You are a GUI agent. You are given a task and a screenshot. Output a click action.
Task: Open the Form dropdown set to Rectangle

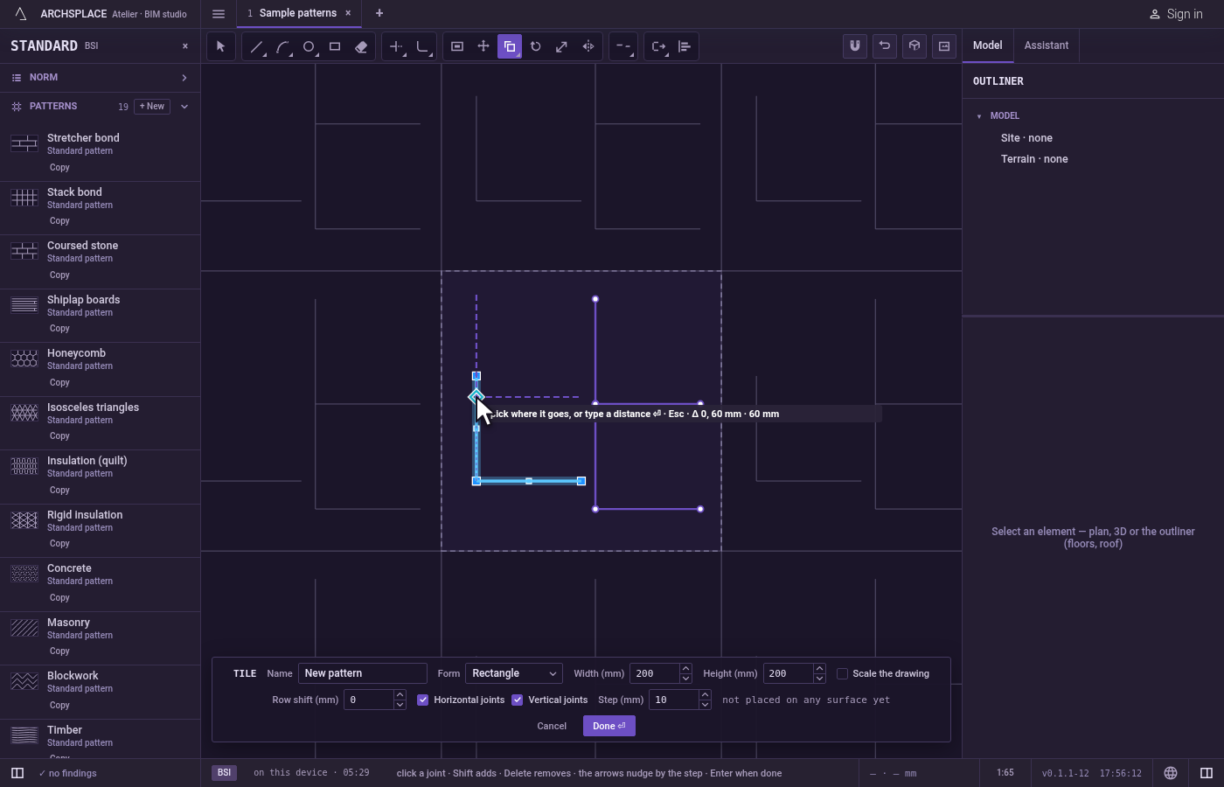coord(514,673)
